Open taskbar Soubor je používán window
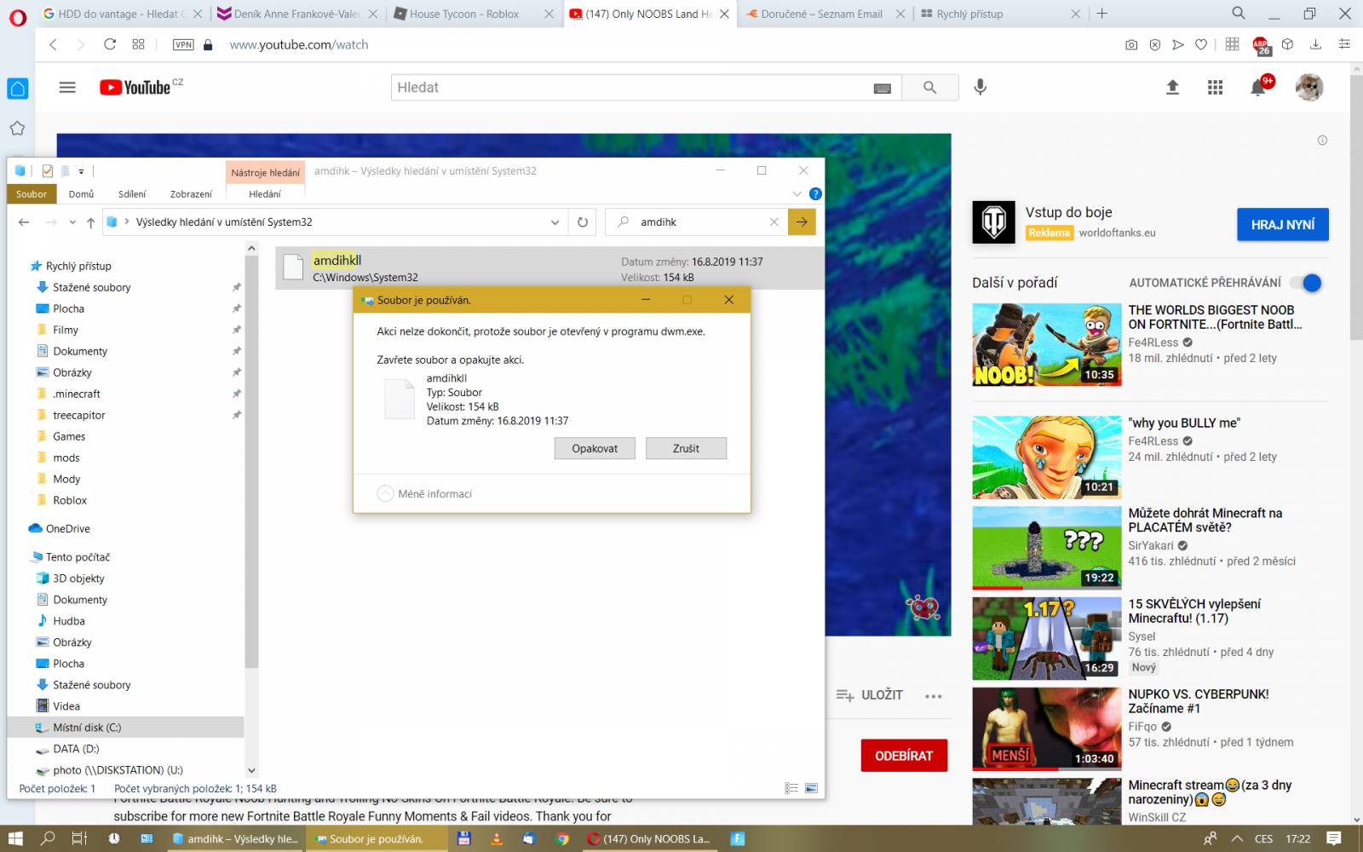The image size is (1363, 852). tap(376, 838)
